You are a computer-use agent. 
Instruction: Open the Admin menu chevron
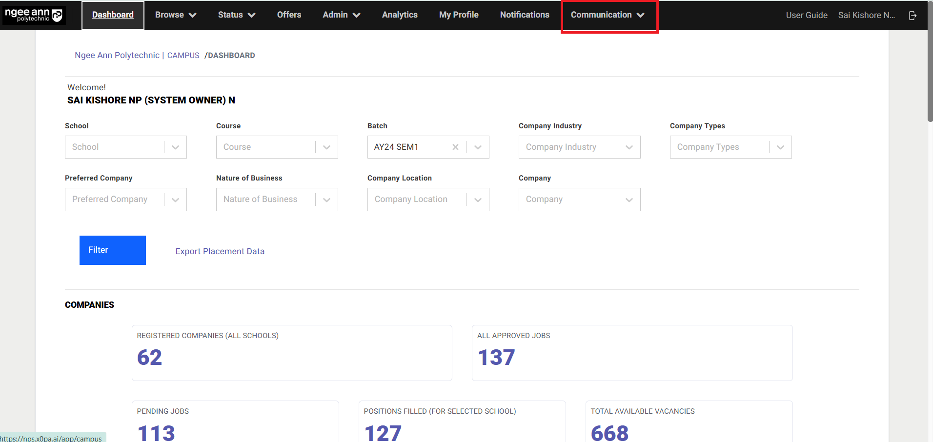pos(357,15)
